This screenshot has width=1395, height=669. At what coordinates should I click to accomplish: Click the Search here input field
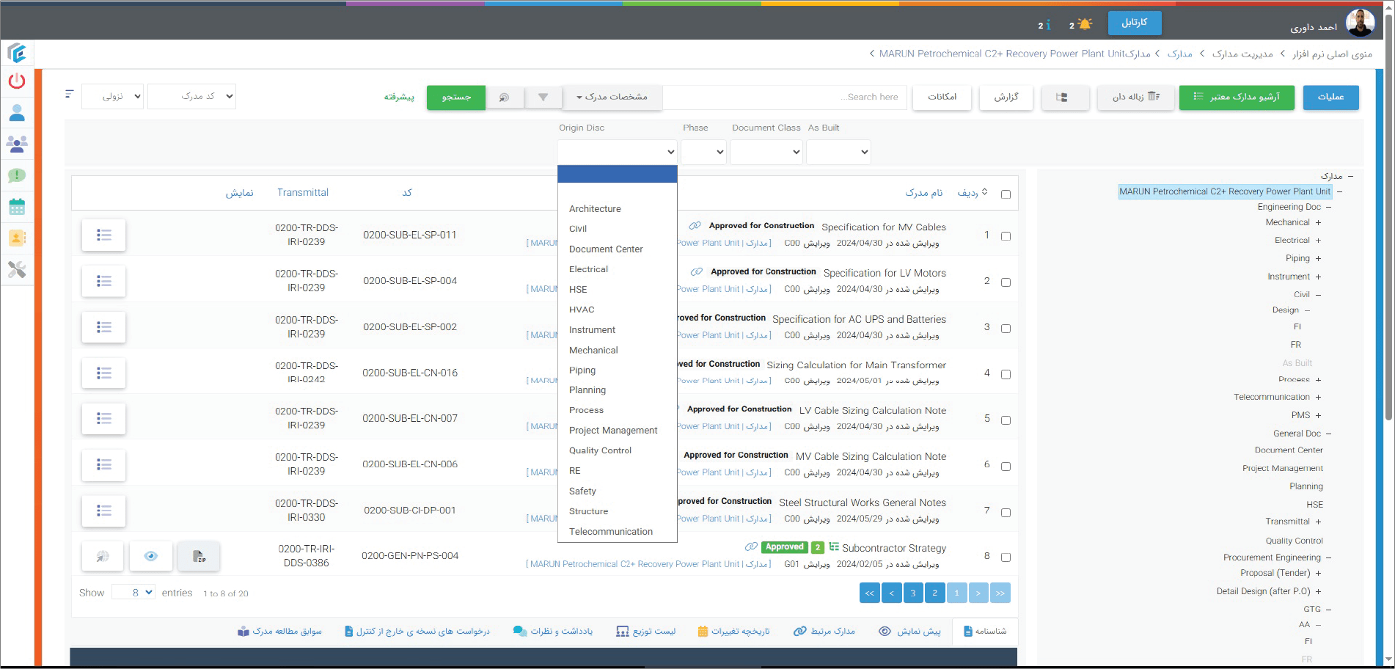(786, 97)
